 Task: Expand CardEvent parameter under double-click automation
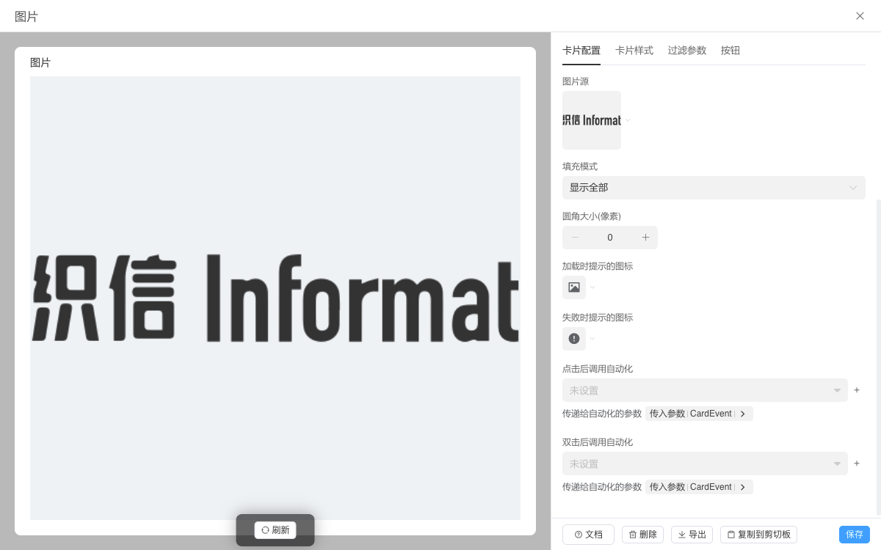coord(742,487)
